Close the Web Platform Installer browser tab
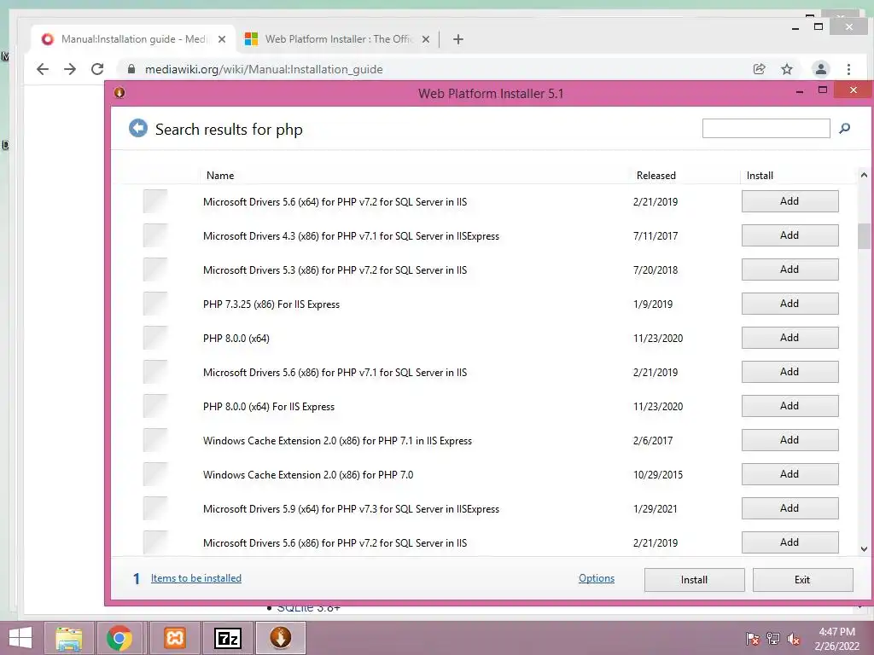Screen dimensions: 874x655 pyautogui.click(x=426, y=39)
